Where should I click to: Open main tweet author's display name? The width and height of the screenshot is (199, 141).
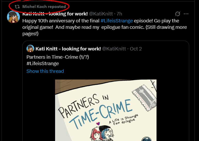pyautogui.click(x=55, y=14)
